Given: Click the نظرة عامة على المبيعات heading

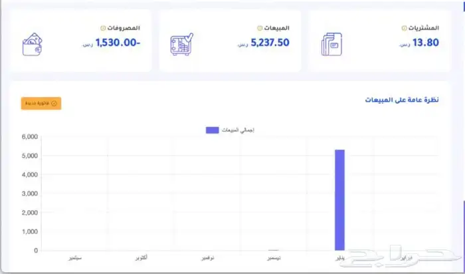Looking at the screenshot, I should click(x=402, y=100).
